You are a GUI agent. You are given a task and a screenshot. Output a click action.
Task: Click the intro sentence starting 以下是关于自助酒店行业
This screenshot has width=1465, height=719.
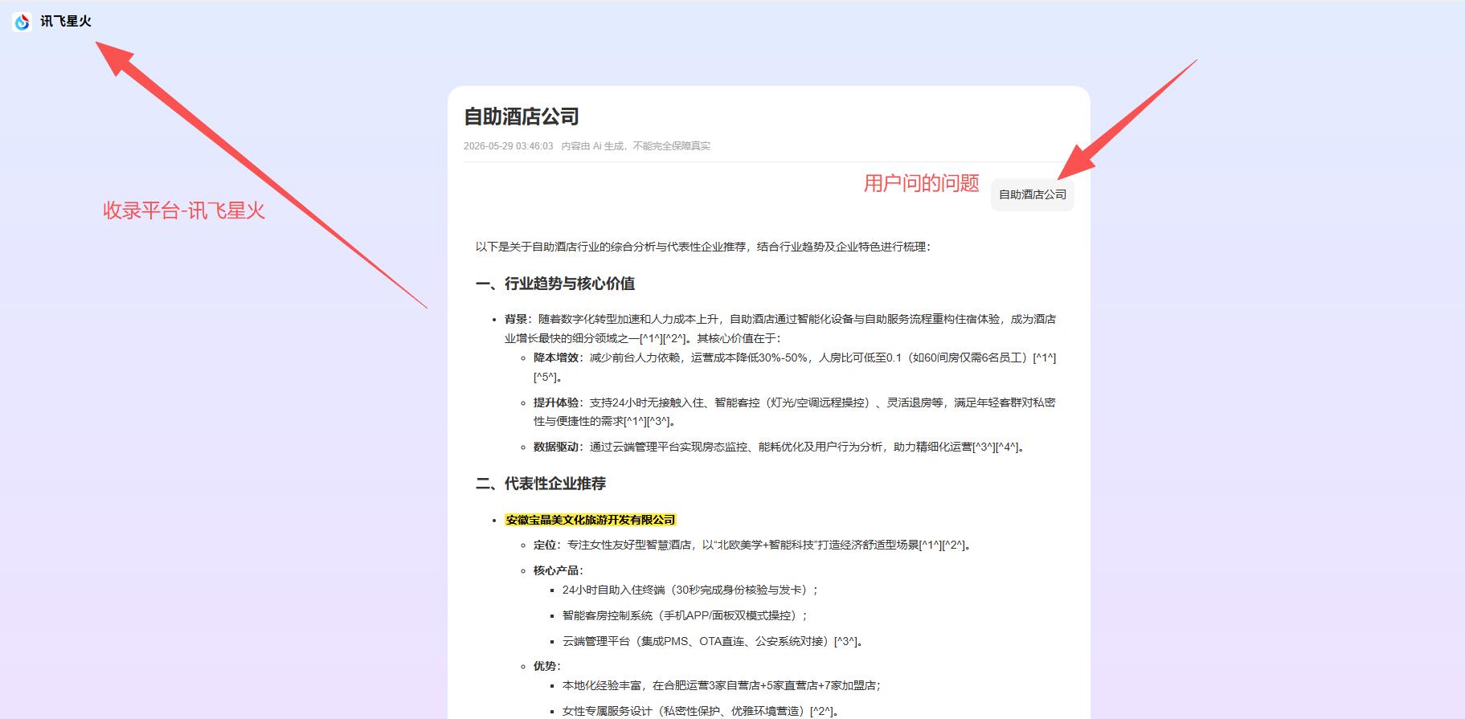click(x=703, y=247)
